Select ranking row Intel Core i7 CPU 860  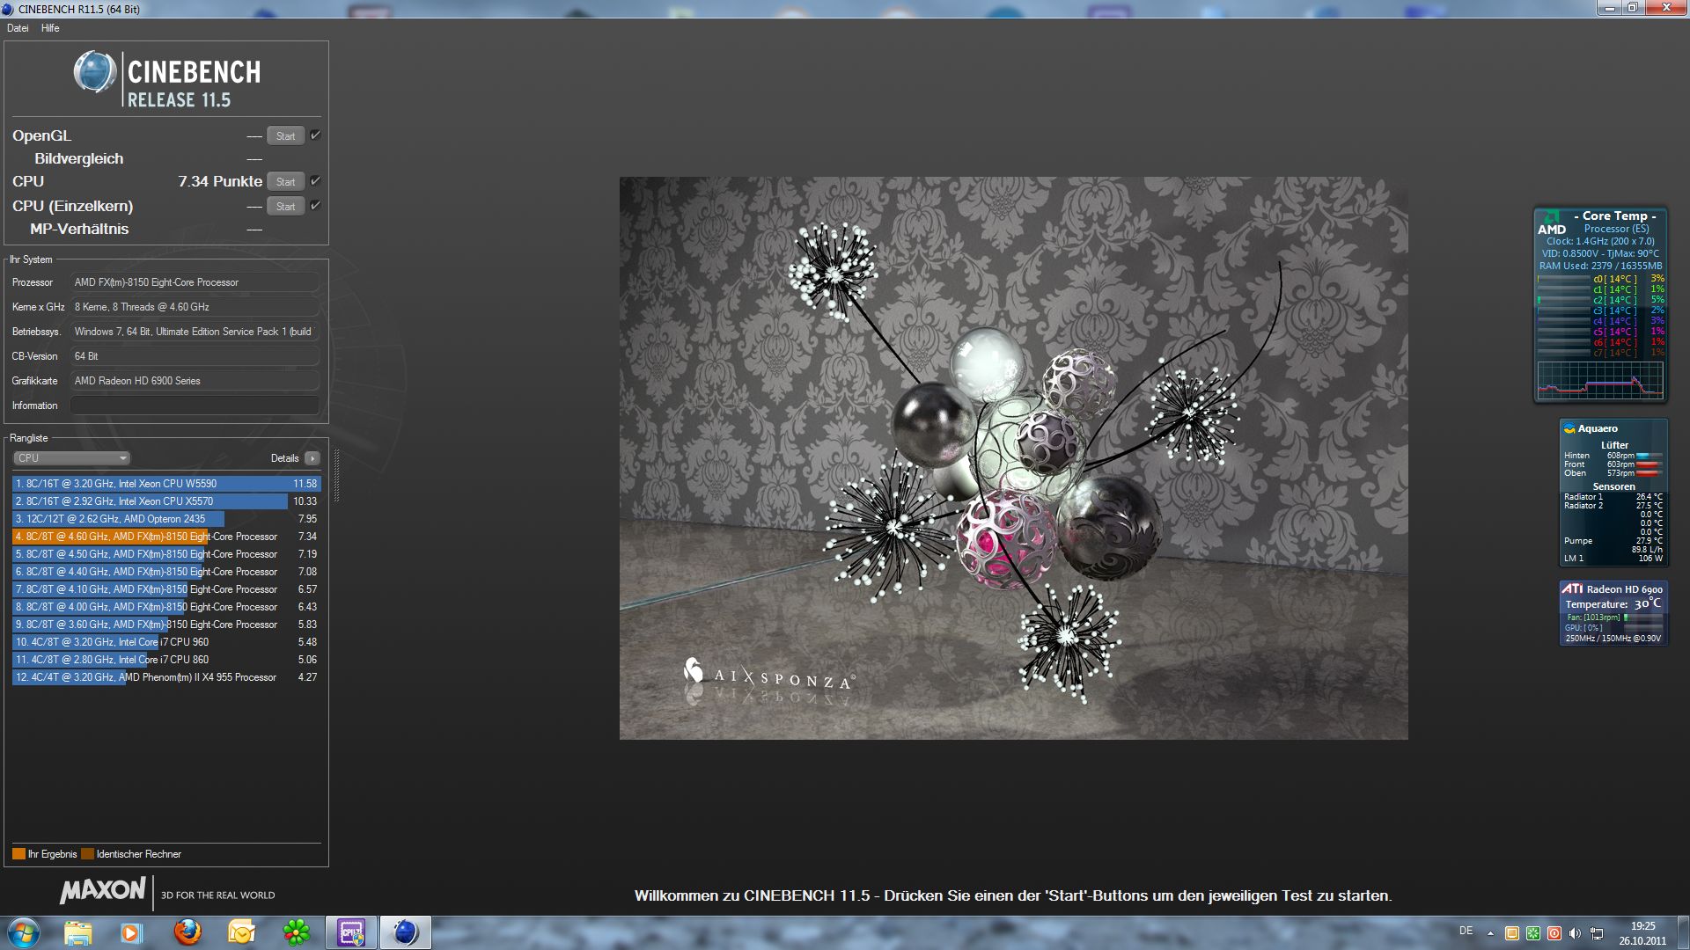166,660
